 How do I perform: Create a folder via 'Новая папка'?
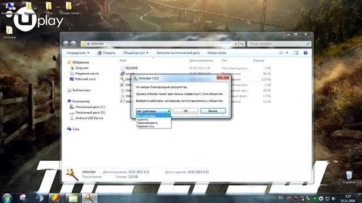(217, 53)
